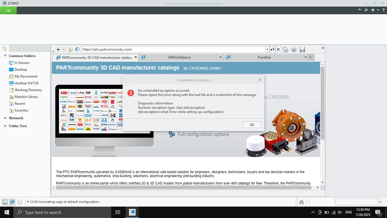Click the browser Forward arrow

coord(64,49)
